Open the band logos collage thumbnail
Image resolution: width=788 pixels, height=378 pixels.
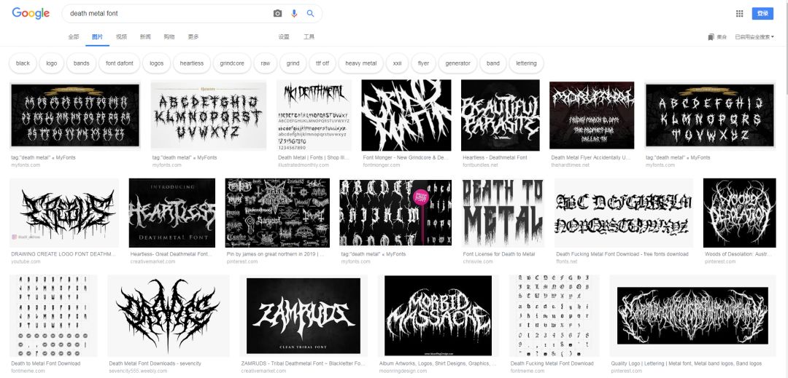277,213
